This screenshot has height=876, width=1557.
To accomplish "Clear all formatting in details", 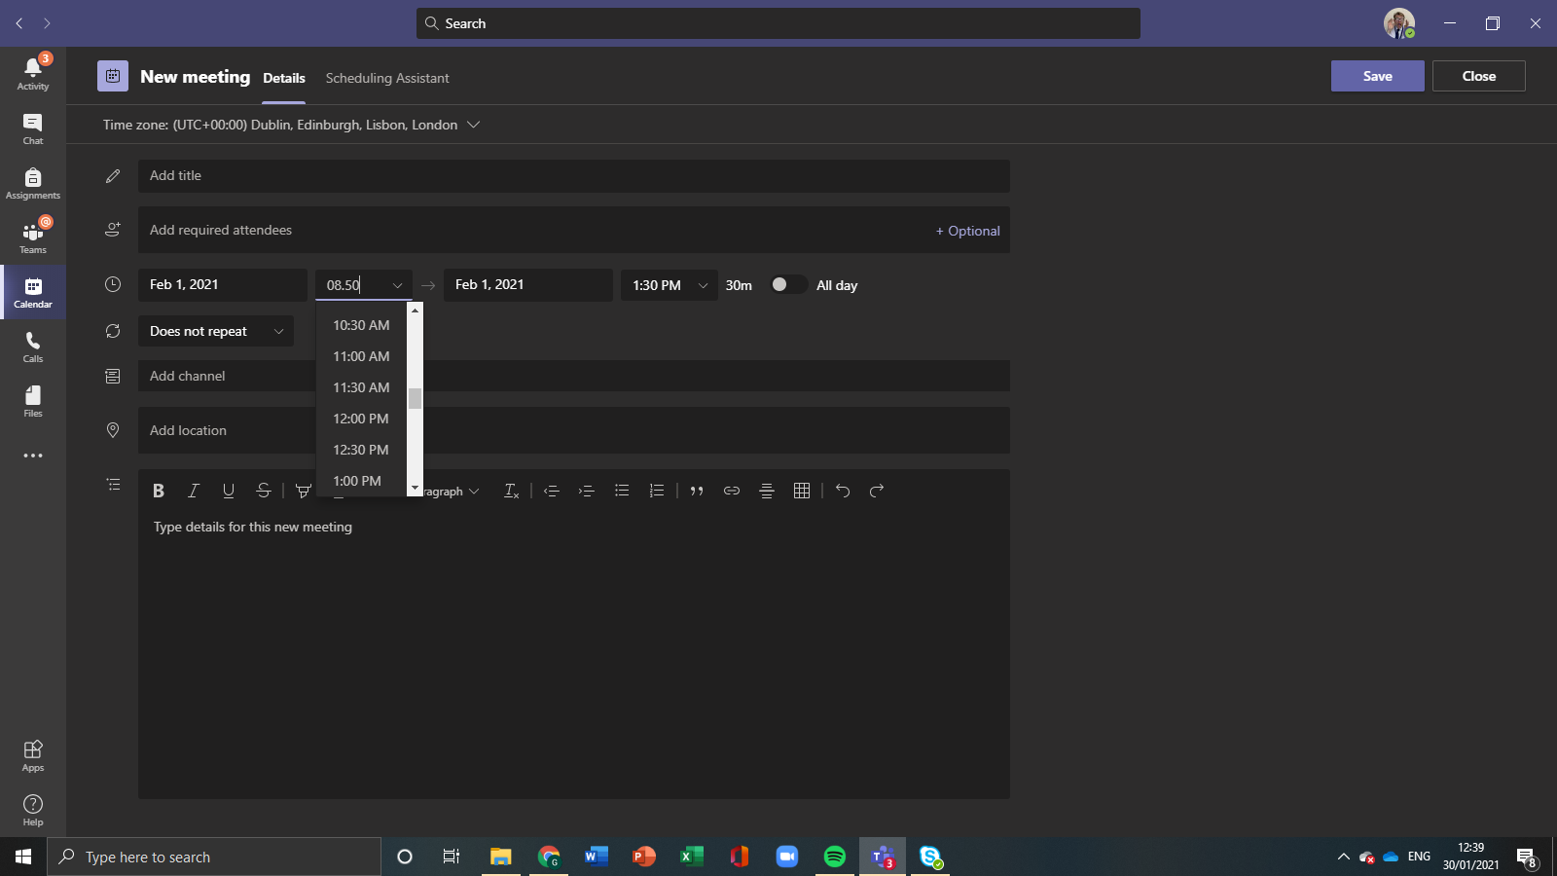I will [511, 491].
